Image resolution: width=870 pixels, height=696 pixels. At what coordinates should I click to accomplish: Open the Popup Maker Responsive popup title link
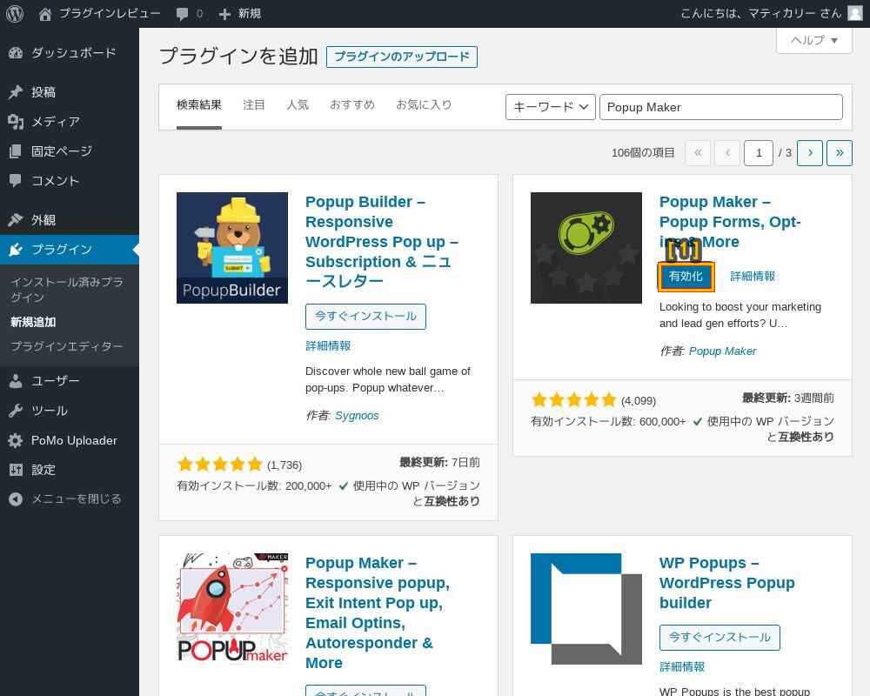point(378,612)
